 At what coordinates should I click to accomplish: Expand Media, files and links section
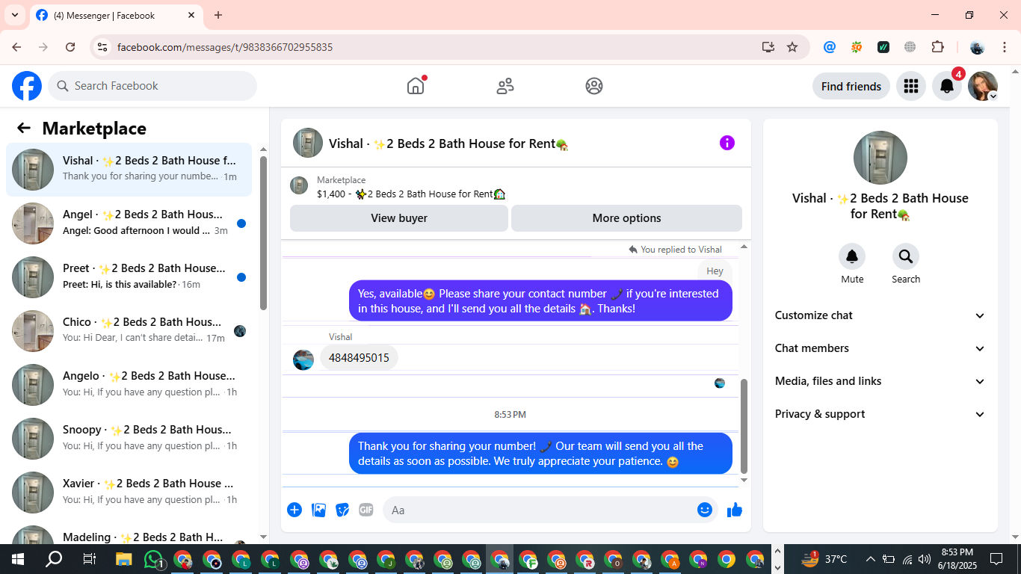tap(880, 381)
